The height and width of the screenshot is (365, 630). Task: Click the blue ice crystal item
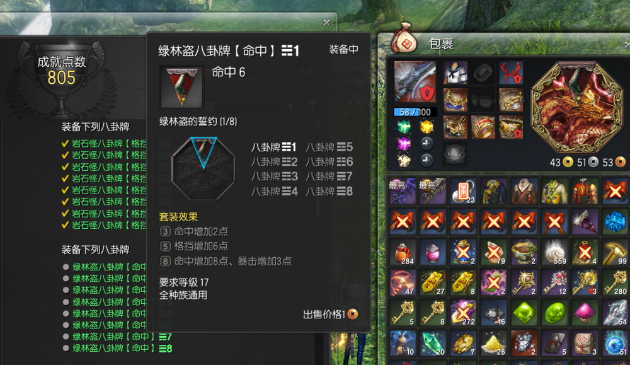[615, 221]
